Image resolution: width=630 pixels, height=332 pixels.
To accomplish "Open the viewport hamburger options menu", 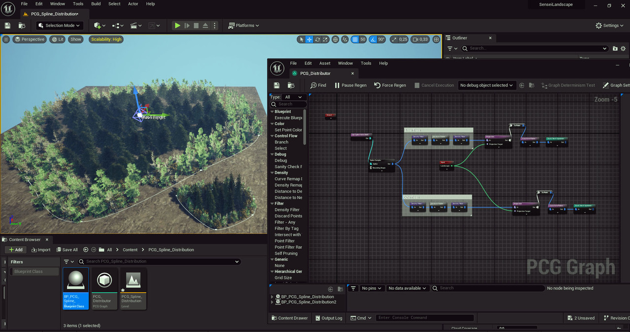I will pos(6,39).
